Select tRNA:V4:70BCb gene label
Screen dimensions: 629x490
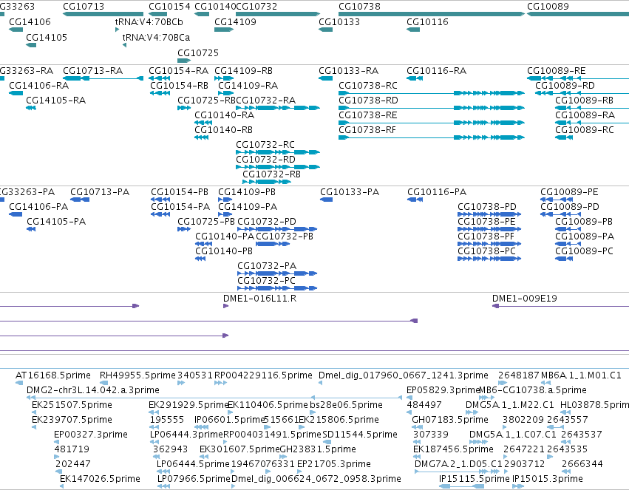click(149, 22)
